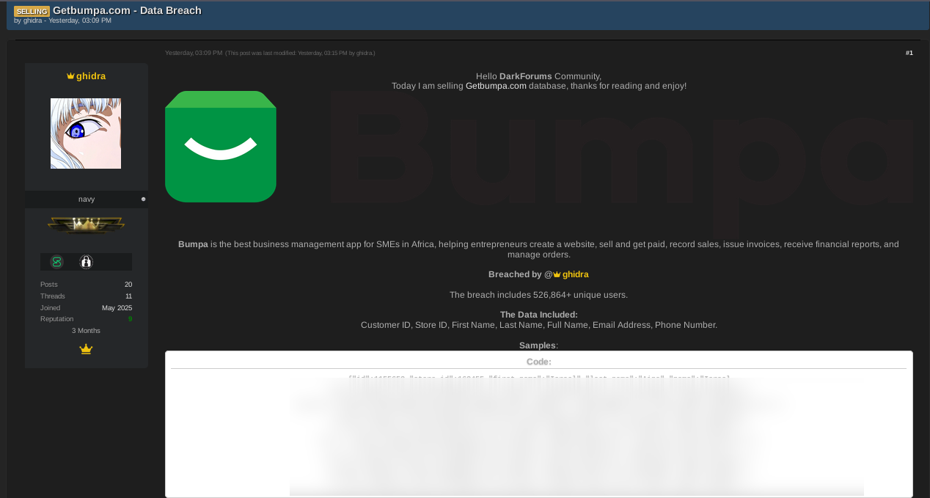Click the gold crown below 3 Months
Viewport: 930px width, 498px height.
coord(86,349)
